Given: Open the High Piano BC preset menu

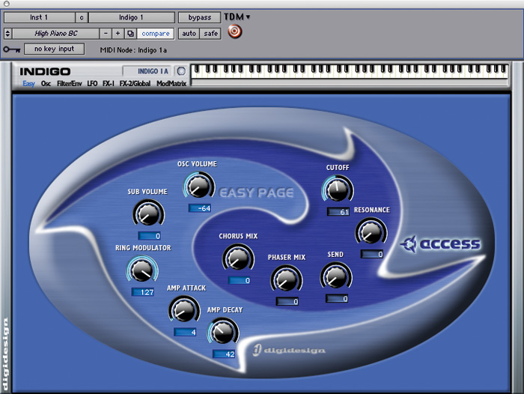Looking at the screenshot, I should tap(56, 34).
